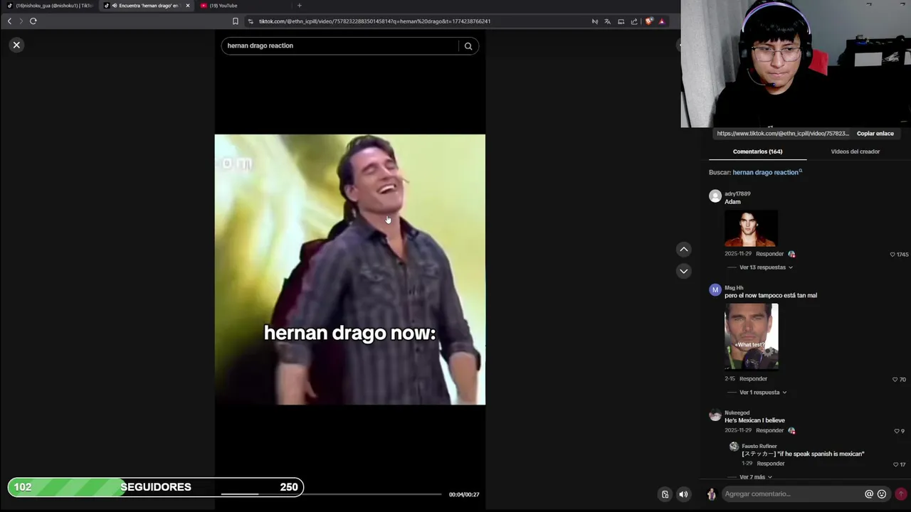911x512 pixels.
Task: Click your own avatar beside comment box
Action: (x=712, y=494)
